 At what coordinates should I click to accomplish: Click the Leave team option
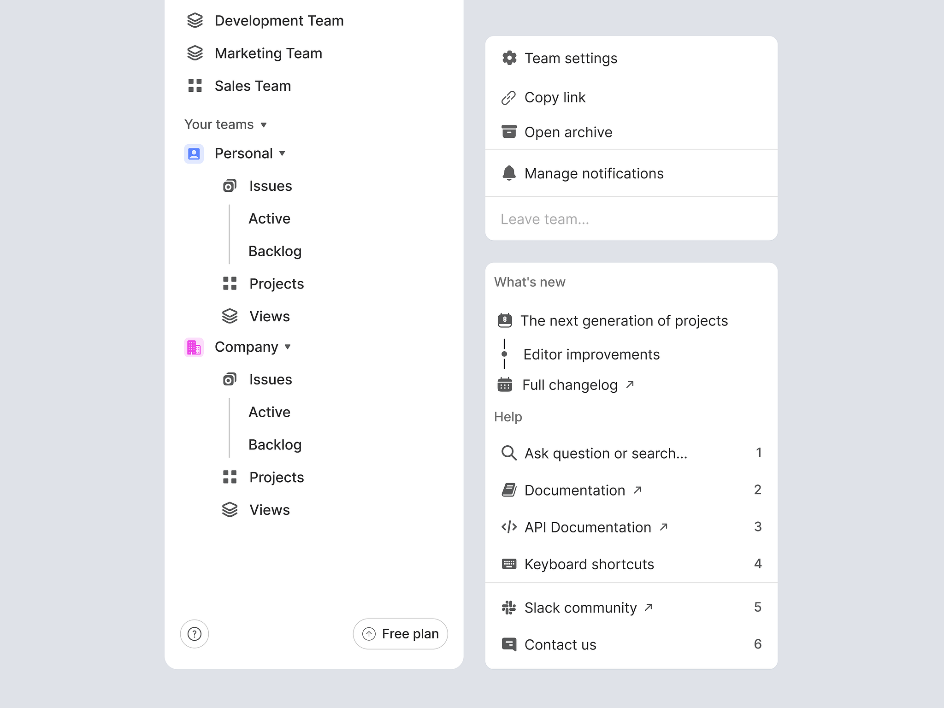[545, 219]
